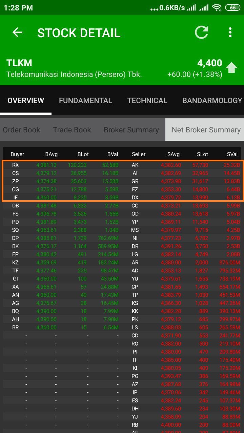The width and height of the screenshot is (244, 433).
Task: Select seller broker AK
Action: click(x=135, y=165)
